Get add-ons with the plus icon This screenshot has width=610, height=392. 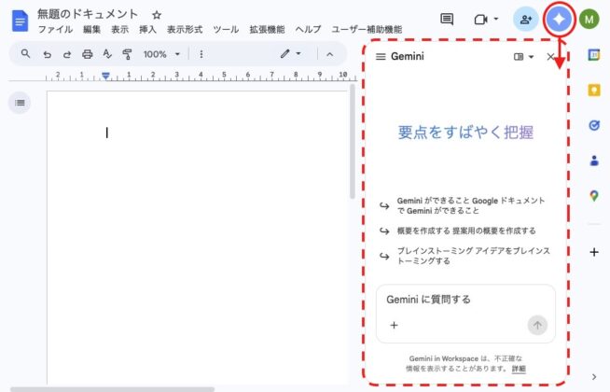click(x=593, y=252)
